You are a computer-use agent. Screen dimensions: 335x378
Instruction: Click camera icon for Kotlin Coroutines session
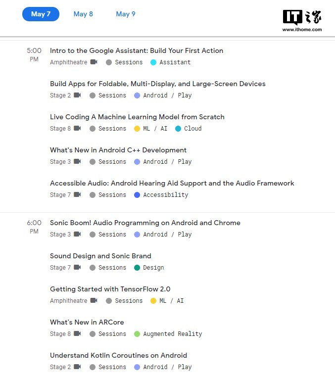click(x=77, y=367)
